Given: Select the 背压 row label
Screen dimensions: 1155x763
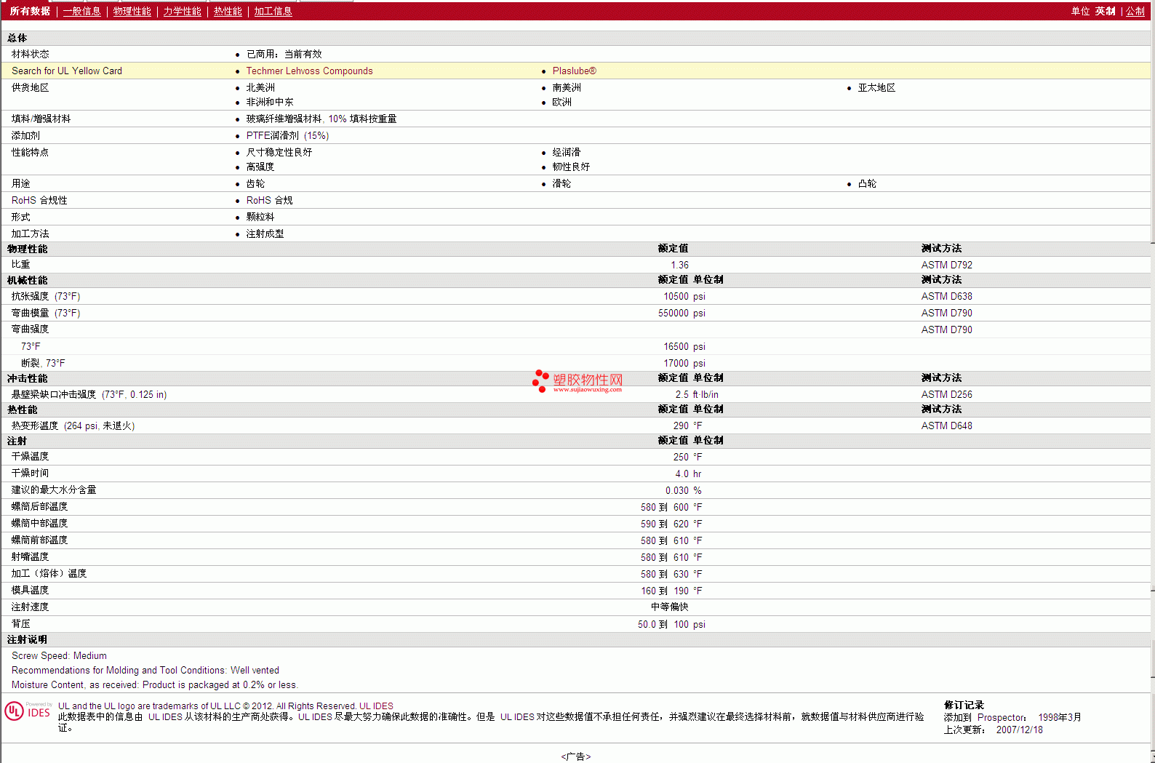Looking at the screenshot, I should pos(20,624).
